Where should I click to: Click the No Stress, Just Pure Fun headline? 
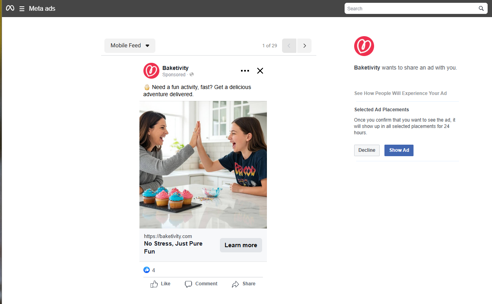[173, 247]
